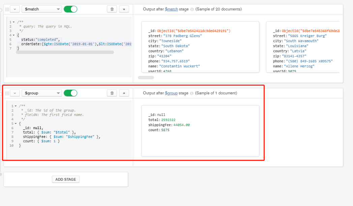The width and height of the screenshot is (353, 206).
Task: Select the country value "Lebanon"
Action: pos(174,51)
